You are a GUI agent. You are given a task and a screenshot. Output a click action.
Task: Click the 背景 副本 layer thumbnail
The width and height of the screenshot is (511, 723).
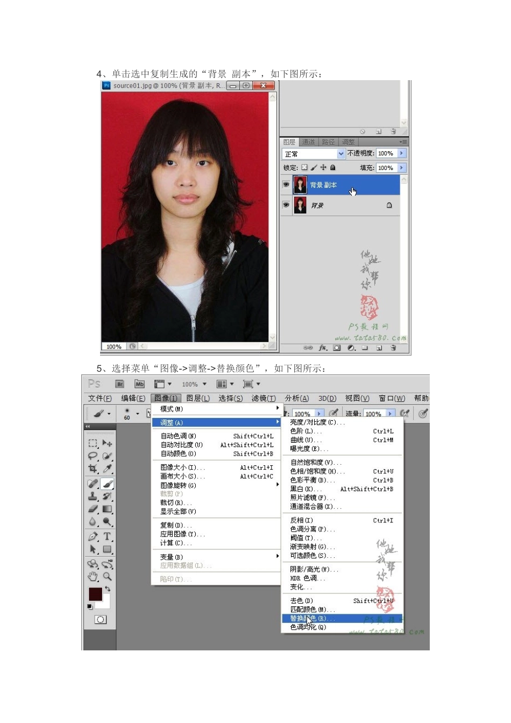pyautogui.click(x=300, y=185)
